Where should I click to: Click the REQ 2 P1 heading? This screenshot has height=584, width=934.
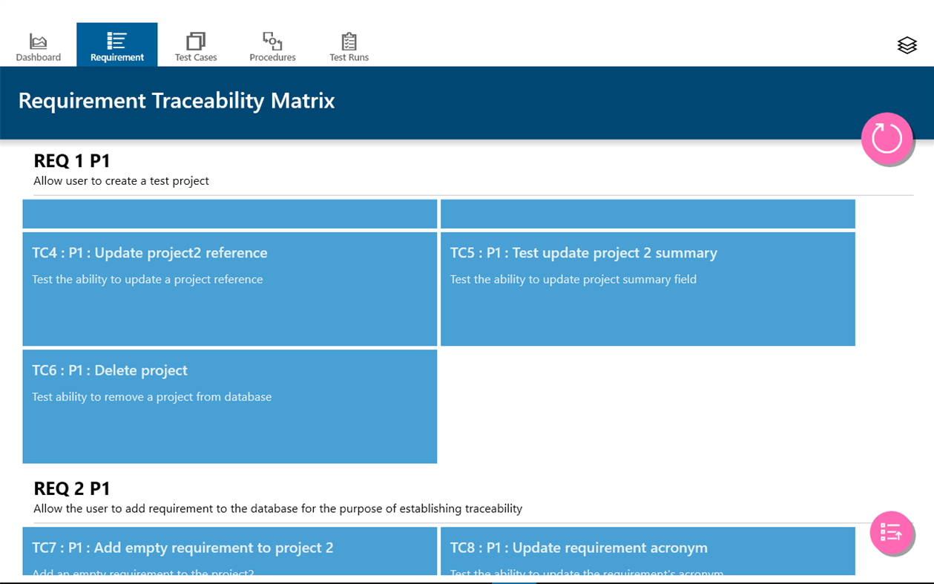tap(72, 488)
